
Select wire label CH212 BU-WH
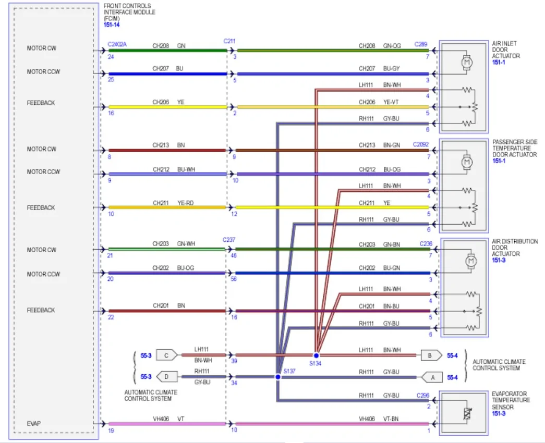pyautogui.click(x=174, y=169)
